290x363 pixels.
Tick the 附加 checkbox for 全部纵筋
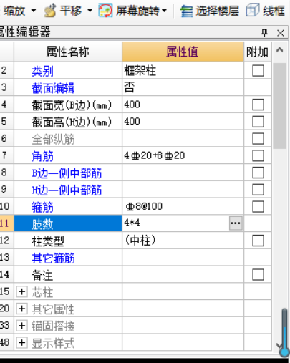258,139
